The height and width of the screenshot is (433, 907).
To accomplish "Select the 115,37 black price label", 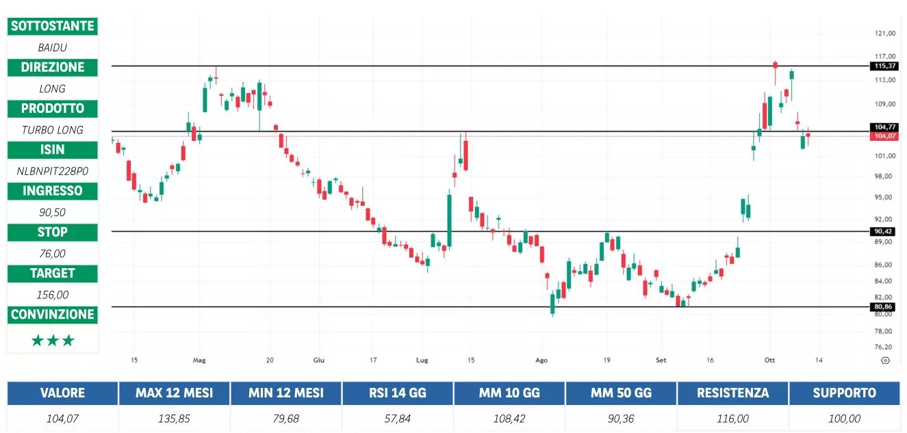I will click(x=884, y=66).
